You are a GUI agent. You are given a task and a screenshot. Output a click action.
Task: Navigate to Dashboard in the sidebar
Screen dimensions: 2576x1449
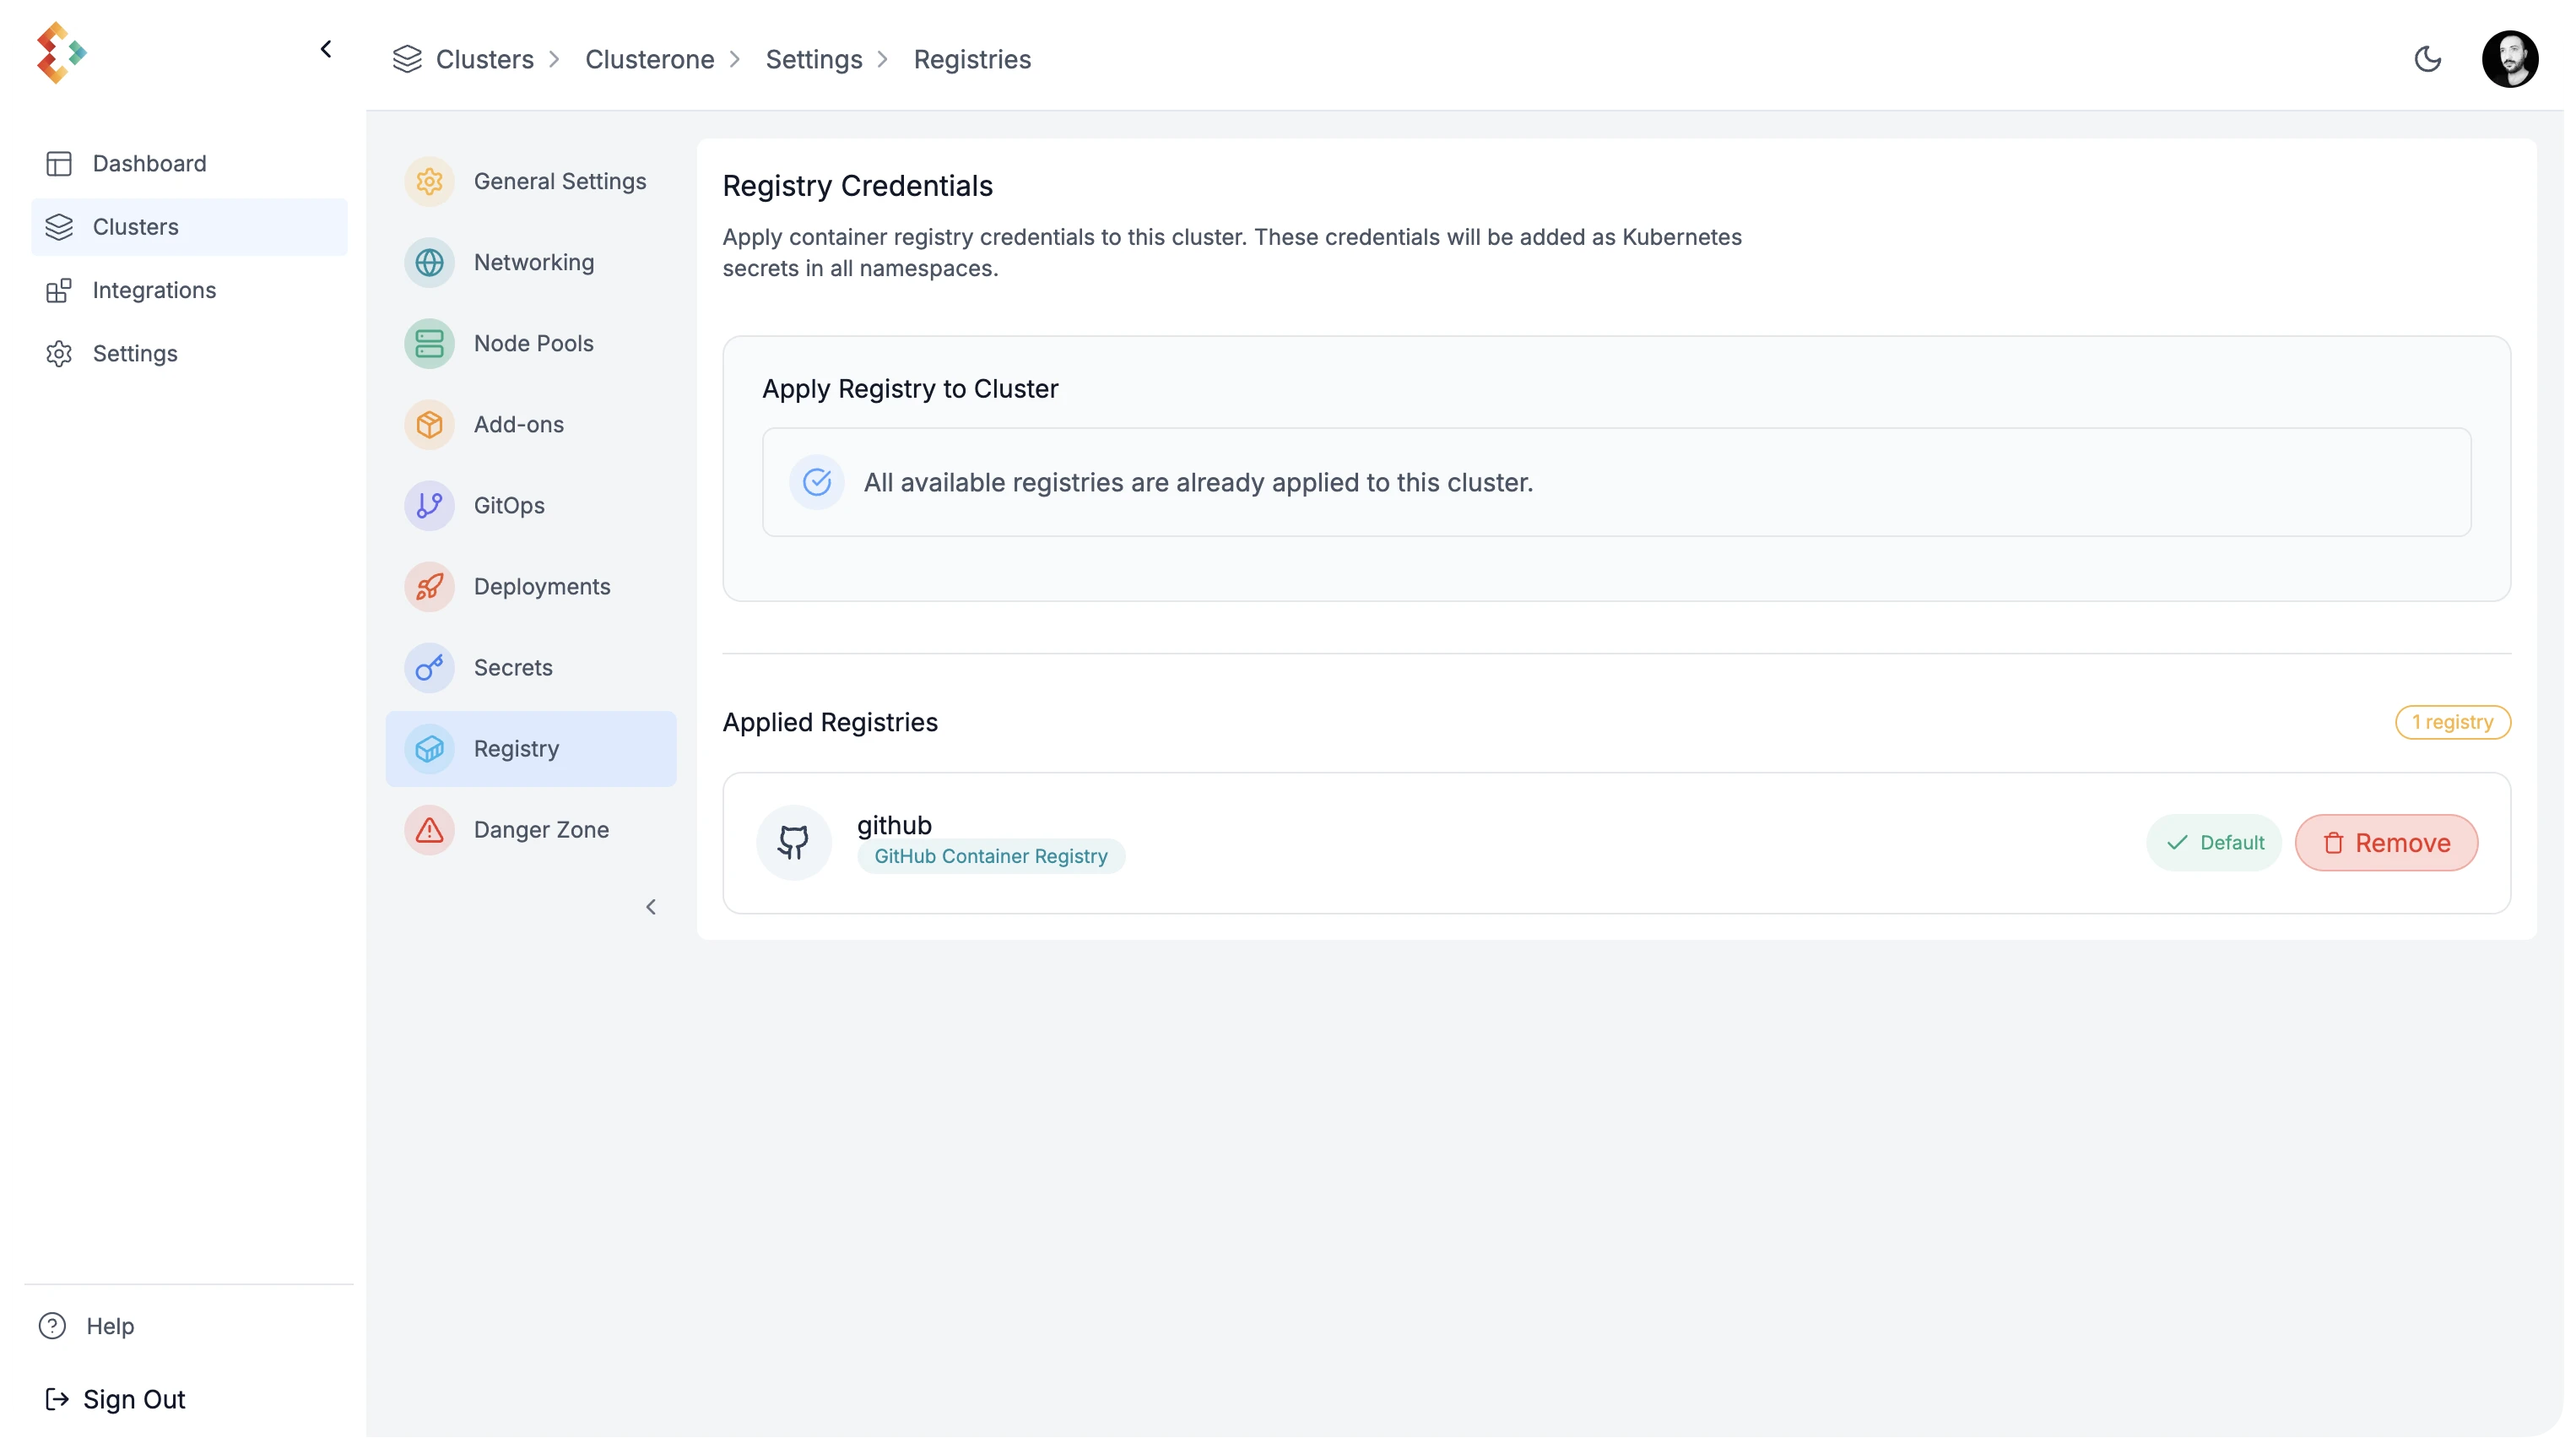click(149, 163)
